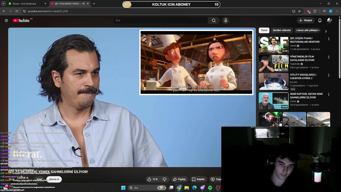Open YouTube notifications bell
Viewport: 341px width, 192px height.
[x=320, y=21]
